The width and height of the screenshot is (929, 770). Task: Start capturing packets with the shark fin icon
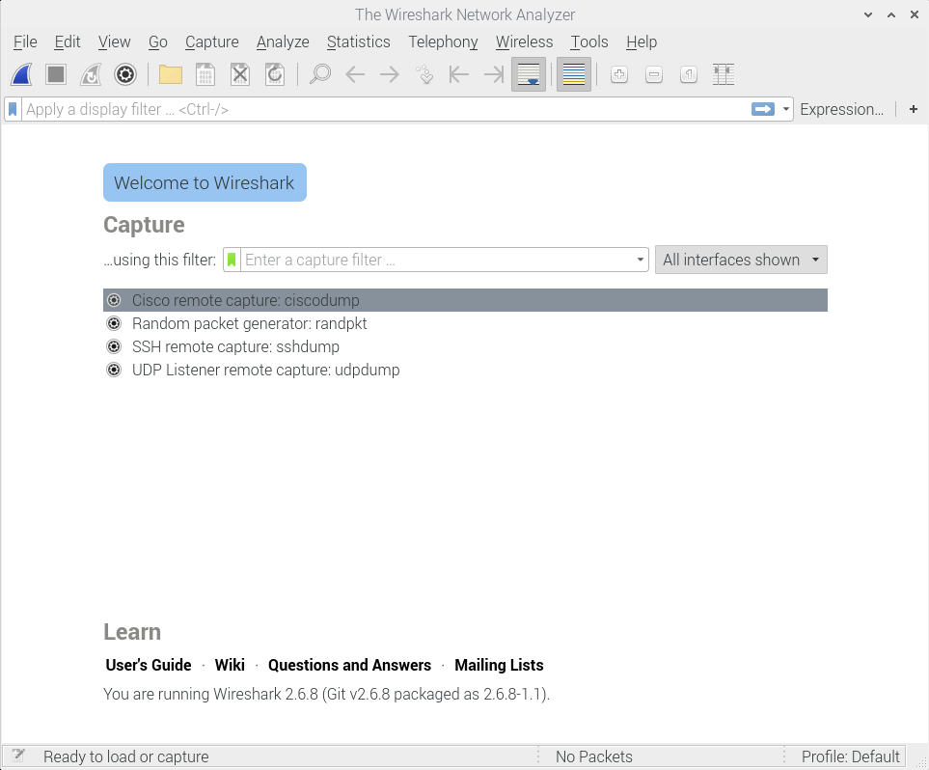click(x=21, y=74)
